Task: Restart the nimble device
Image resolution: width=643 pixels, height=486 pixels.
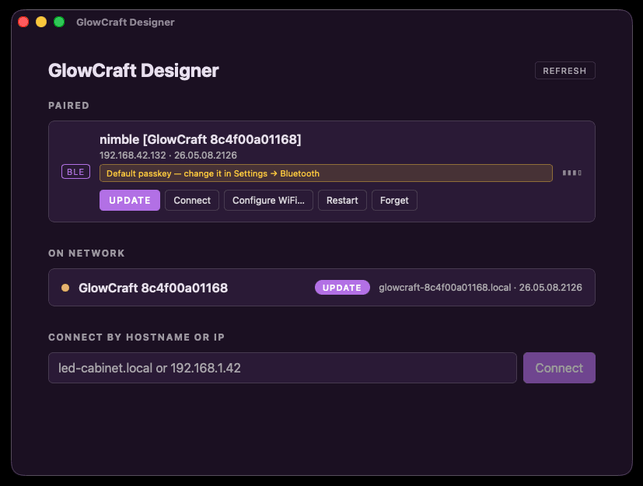Action: tap(342, 200)
